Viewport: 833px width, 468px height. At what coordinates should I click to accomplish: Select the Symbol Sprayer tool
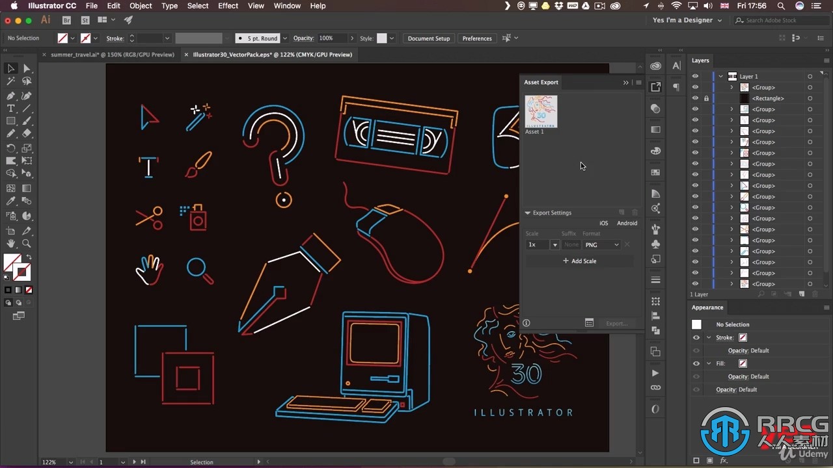click(11, 216)
